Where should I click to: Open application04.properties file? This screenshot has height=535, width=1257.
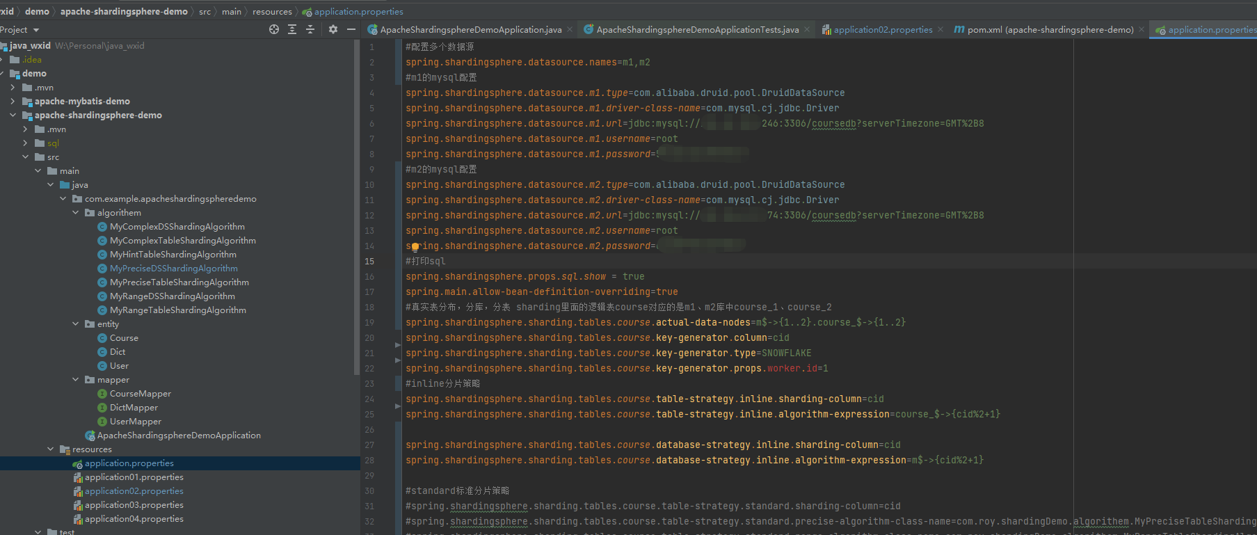134,519
